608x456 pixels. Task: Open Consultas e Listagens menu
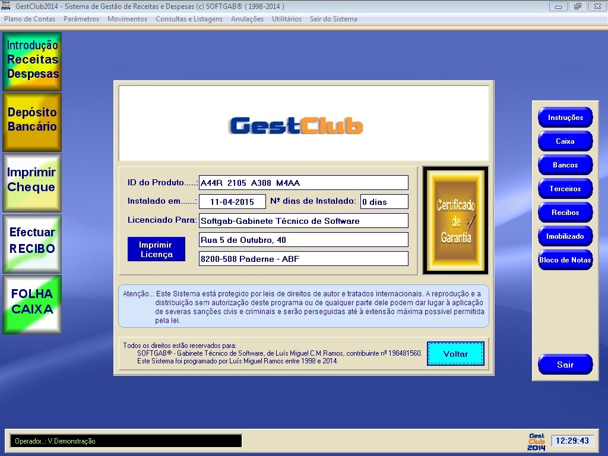pyautogui.click(x=189, y=19)
